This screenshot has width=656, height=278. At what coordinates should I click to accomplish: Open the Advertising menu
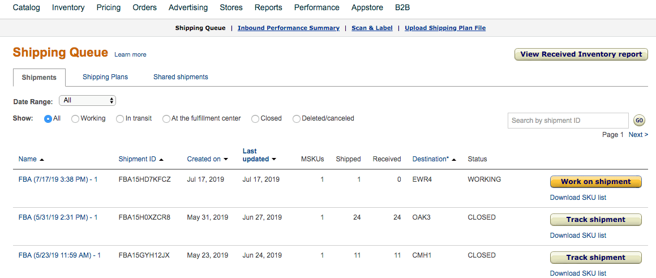pyautogui.click(x=188, y=7)
